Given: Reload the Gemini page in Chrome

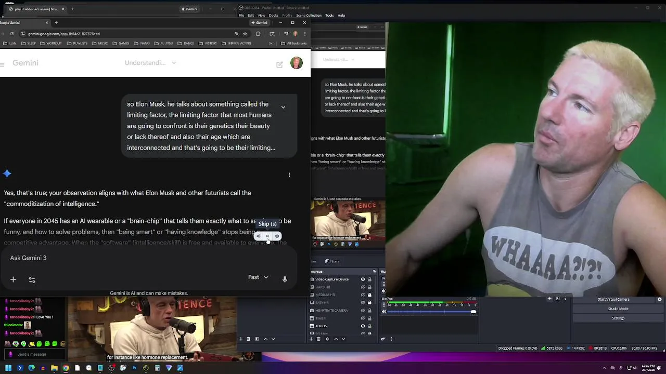Looking at the screenshot, I should (12, 34).
